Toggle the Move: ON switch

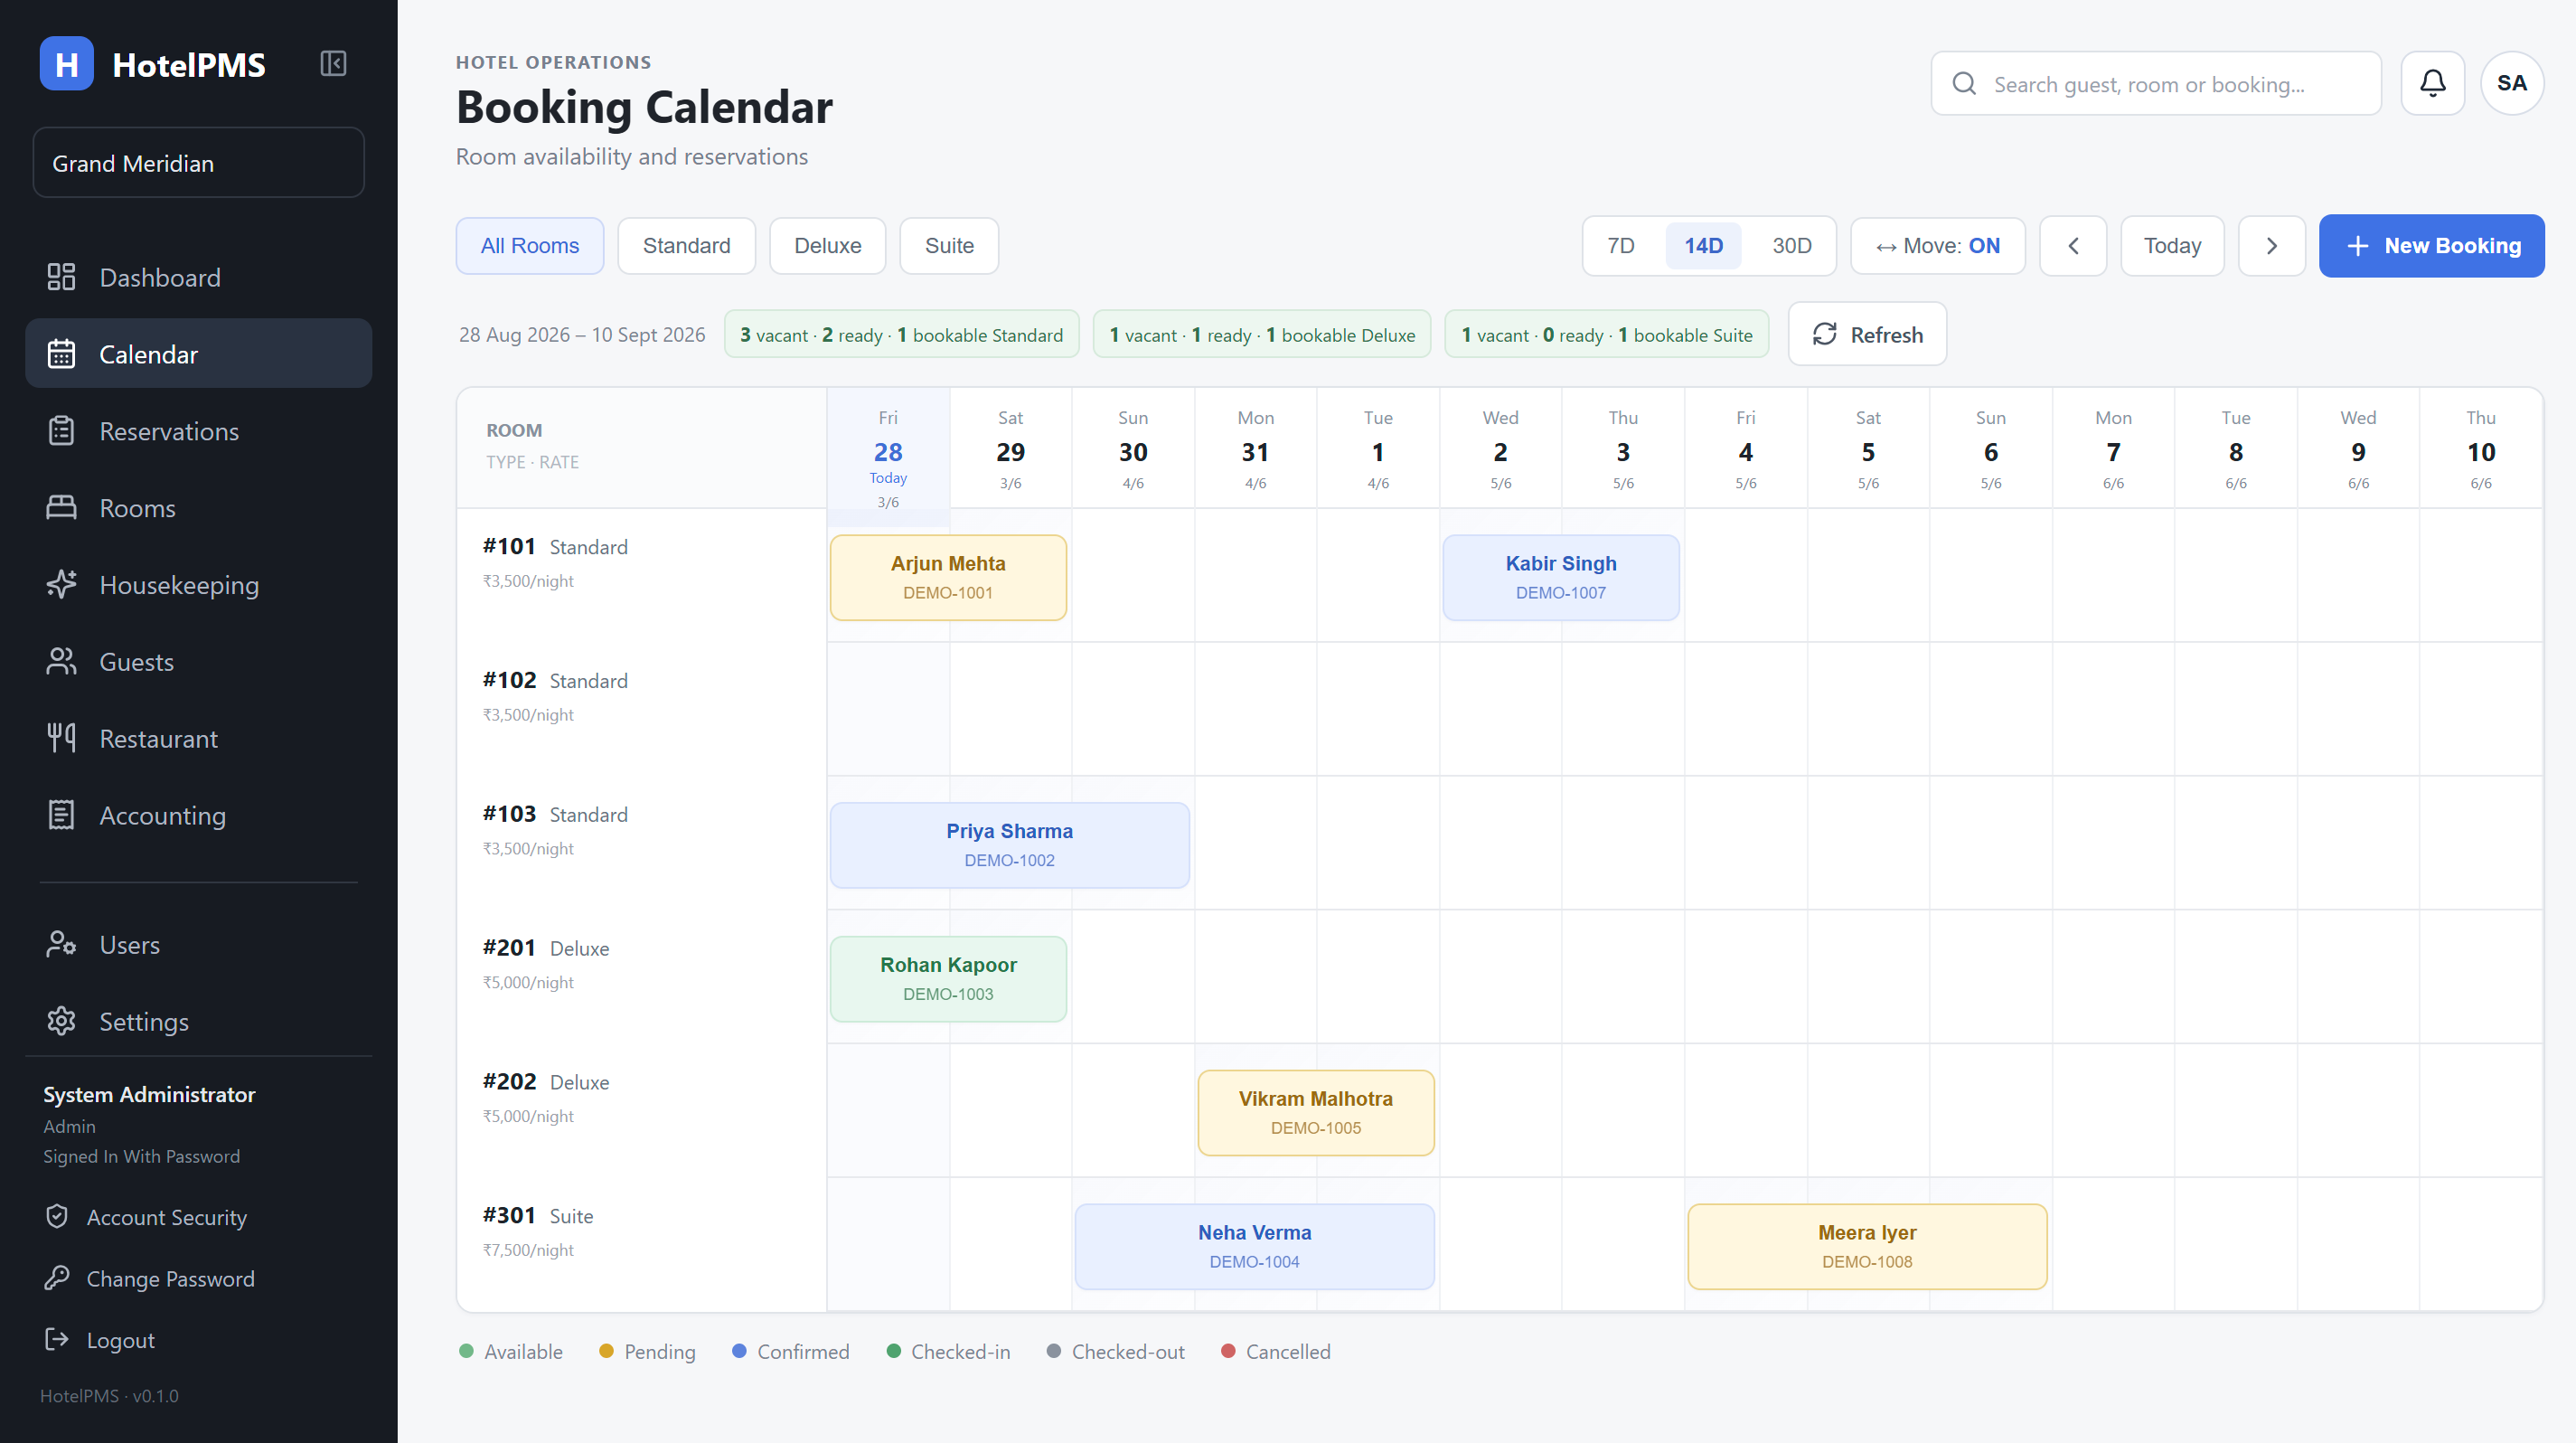click(1937, 246)
